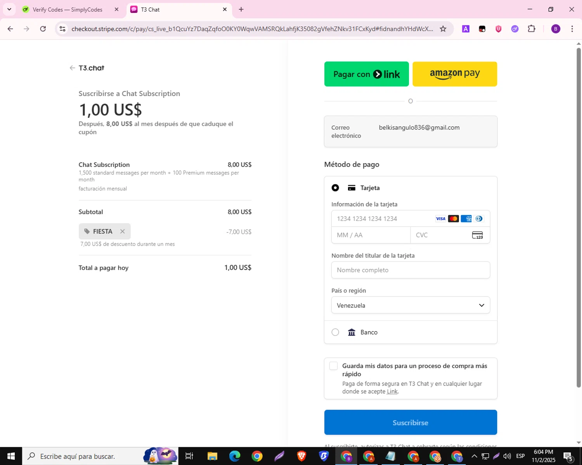Choose the Amazon Pay button
582x465 pixels.
tap(455, 74)
